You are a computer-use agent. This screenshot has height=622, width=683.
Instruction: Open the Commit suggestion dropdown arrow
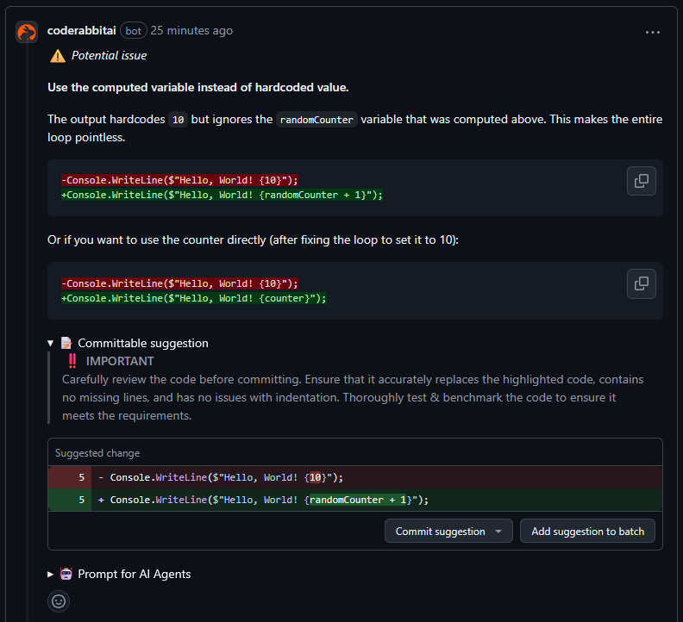(498, 532)
